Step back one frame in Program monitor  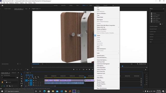[x=86, y=69]
